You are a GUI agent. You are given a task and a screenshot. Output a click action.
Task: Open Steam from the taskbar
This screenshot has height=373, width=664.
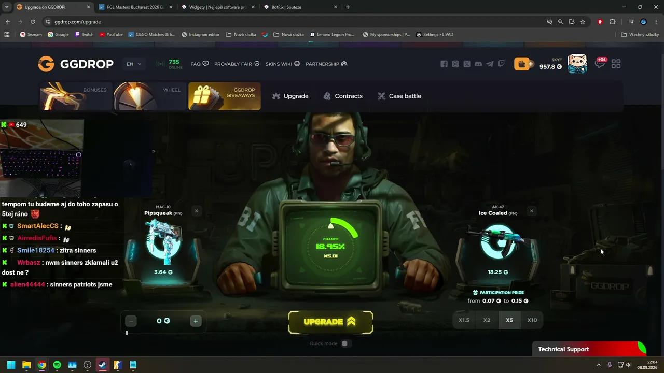103,365
